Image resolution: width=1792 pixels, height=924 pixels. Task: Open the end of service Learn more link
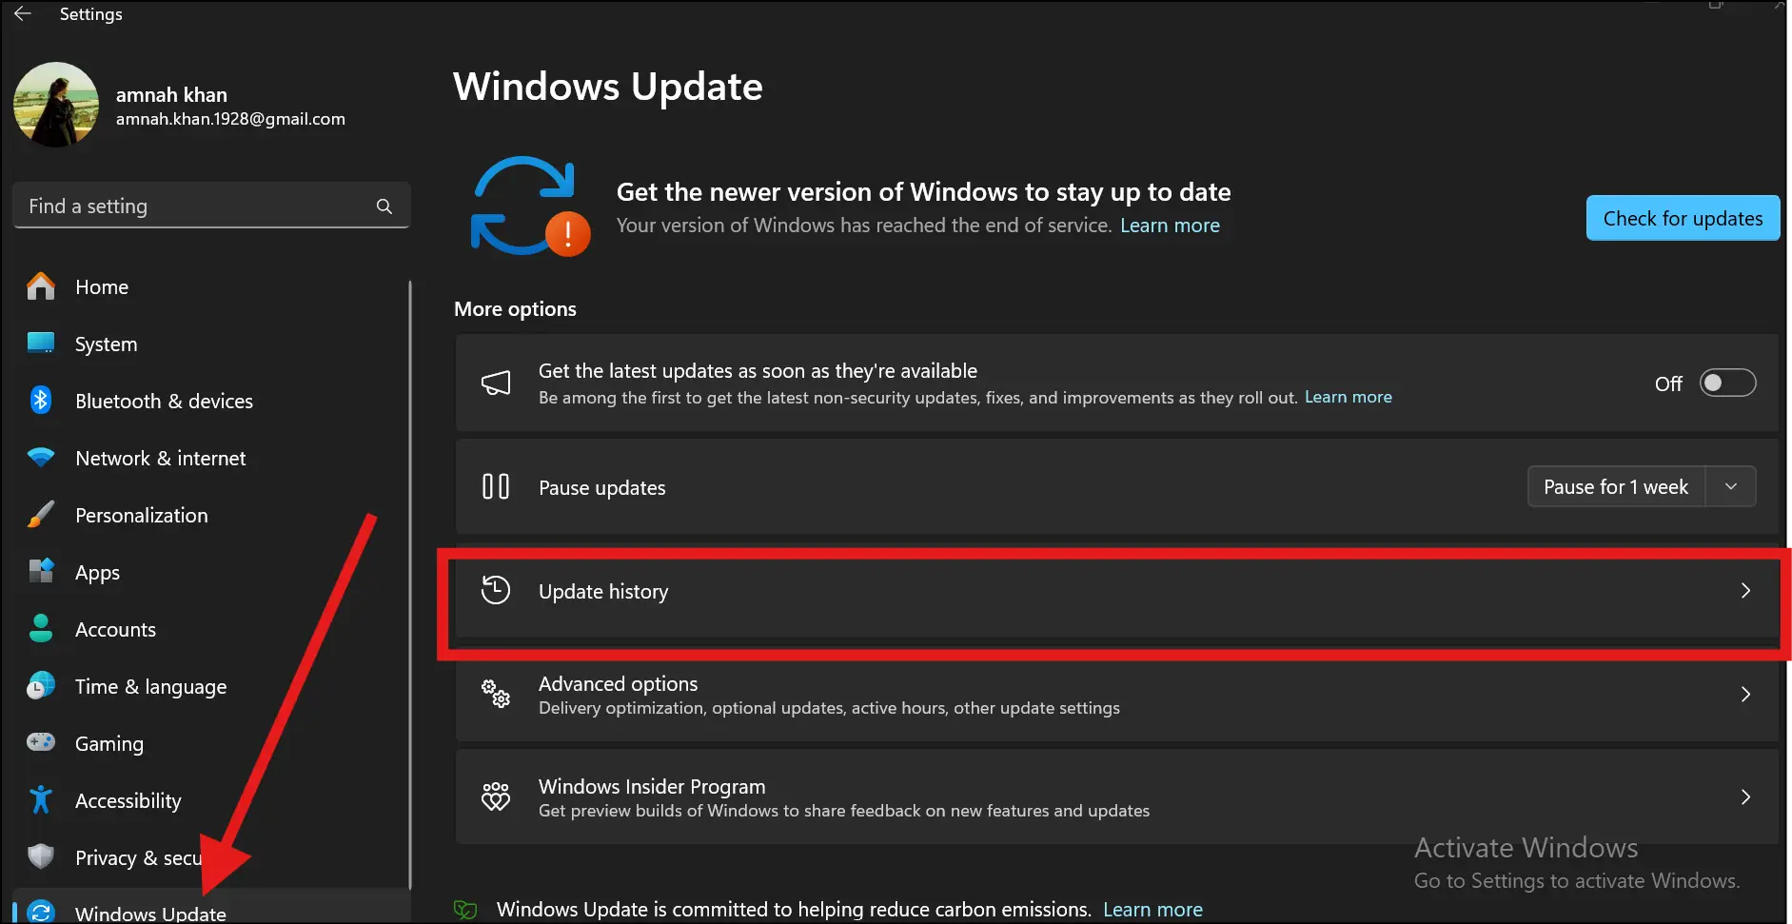coord(1169,226)
